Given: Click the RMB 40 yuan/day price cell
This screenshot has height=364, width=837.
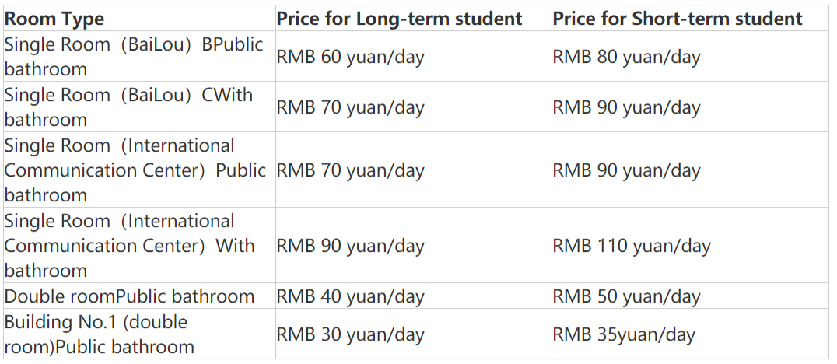Looking at the screenshot, I should [350, 296].
